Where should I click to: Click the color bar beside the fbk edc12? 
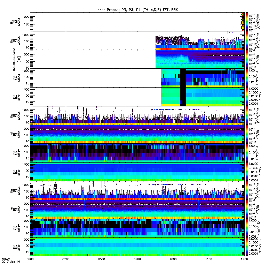pyautogui.click(x=247, y=228)
